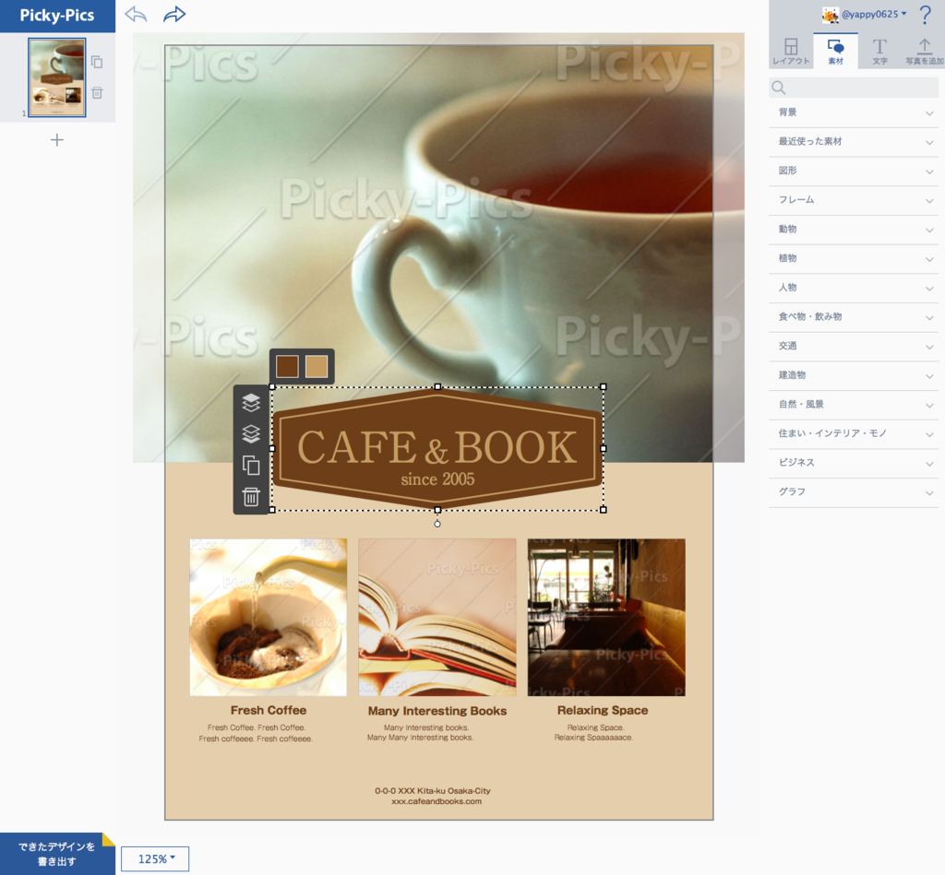This screenshot has width=945, height=875.
Task: Open the @yappy0625 account menu
Action: (x=874, y=15)
